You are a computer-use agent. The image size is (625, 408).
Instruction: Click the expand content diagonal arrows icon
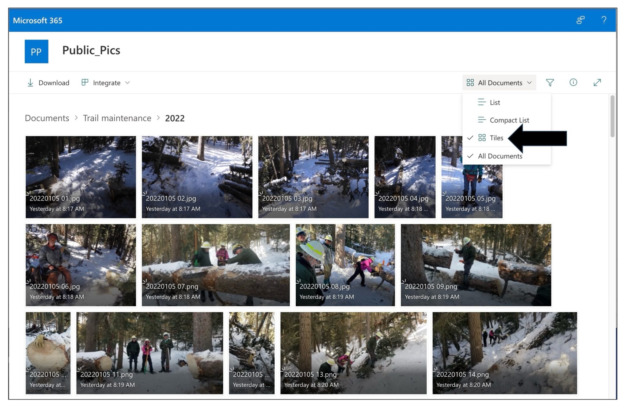597,83
